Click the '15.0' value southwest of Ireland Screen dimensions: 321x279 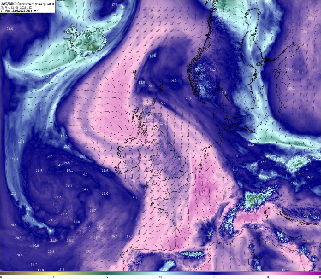click(105, 193)
